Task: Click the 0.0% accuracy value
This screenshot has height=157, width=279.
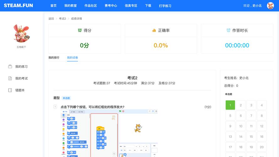Action: pyautogui.click(x=161, y=45)
